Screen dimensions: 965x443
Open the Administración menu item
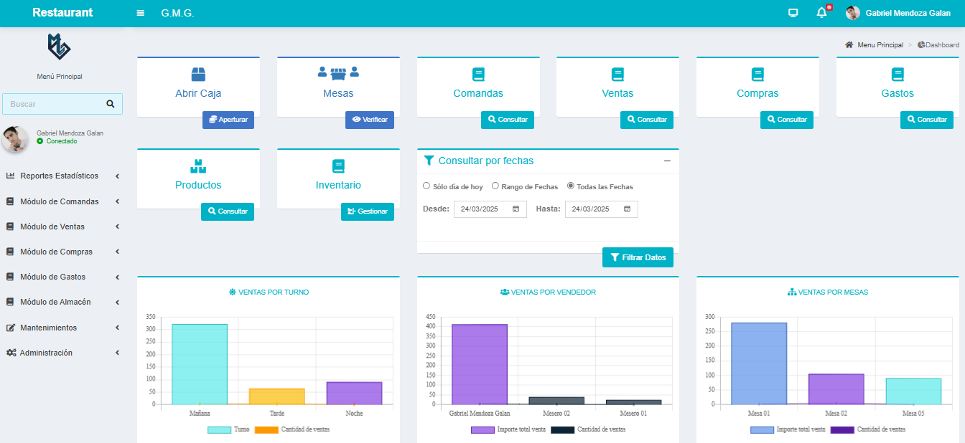pyautogui.click(x=62, y=353)
